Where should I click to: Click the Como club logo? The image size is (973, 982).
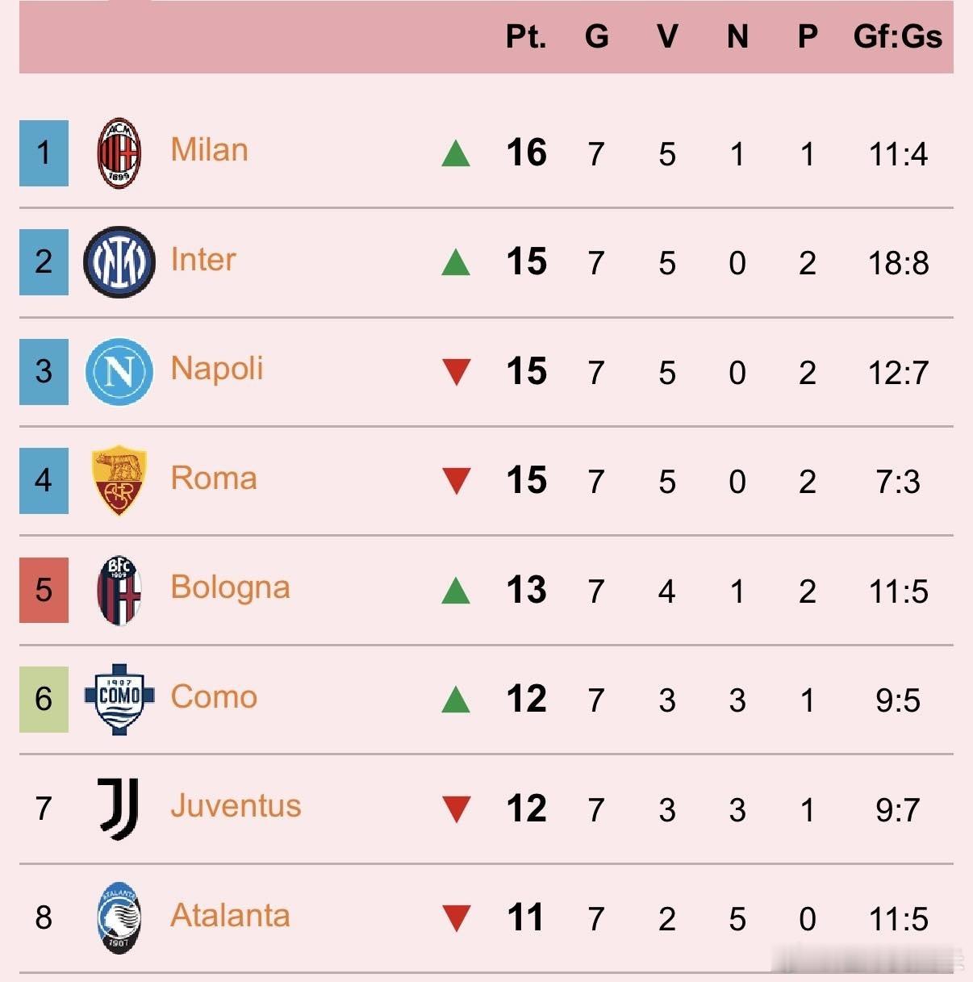(x=119, y=699)
